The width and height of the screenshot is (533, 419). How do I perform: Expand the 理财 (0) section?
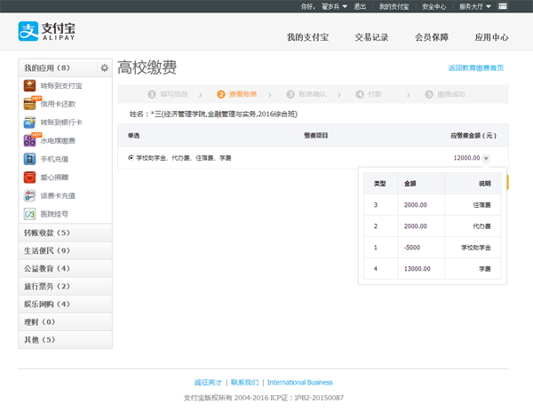[65, 322]
